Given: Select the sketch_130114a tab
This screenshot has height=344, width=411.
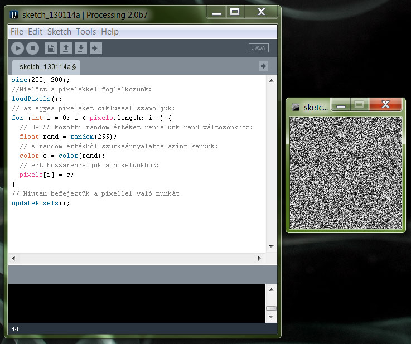Looking at the screenshot, I should (x=46, y=67).
